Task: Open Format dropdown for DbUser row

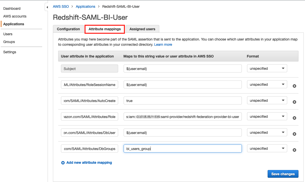Action: 267,132
